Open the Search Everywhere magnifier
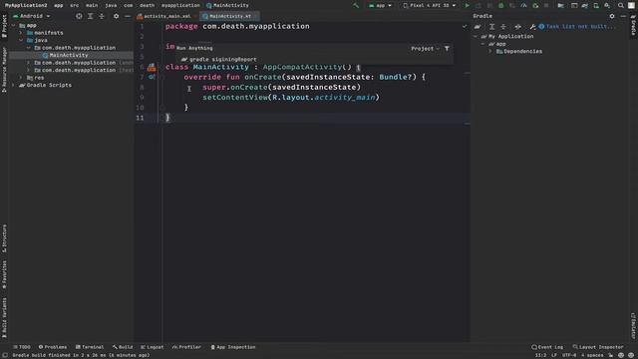Screen dimensions: 638x359 coord(620,6)
